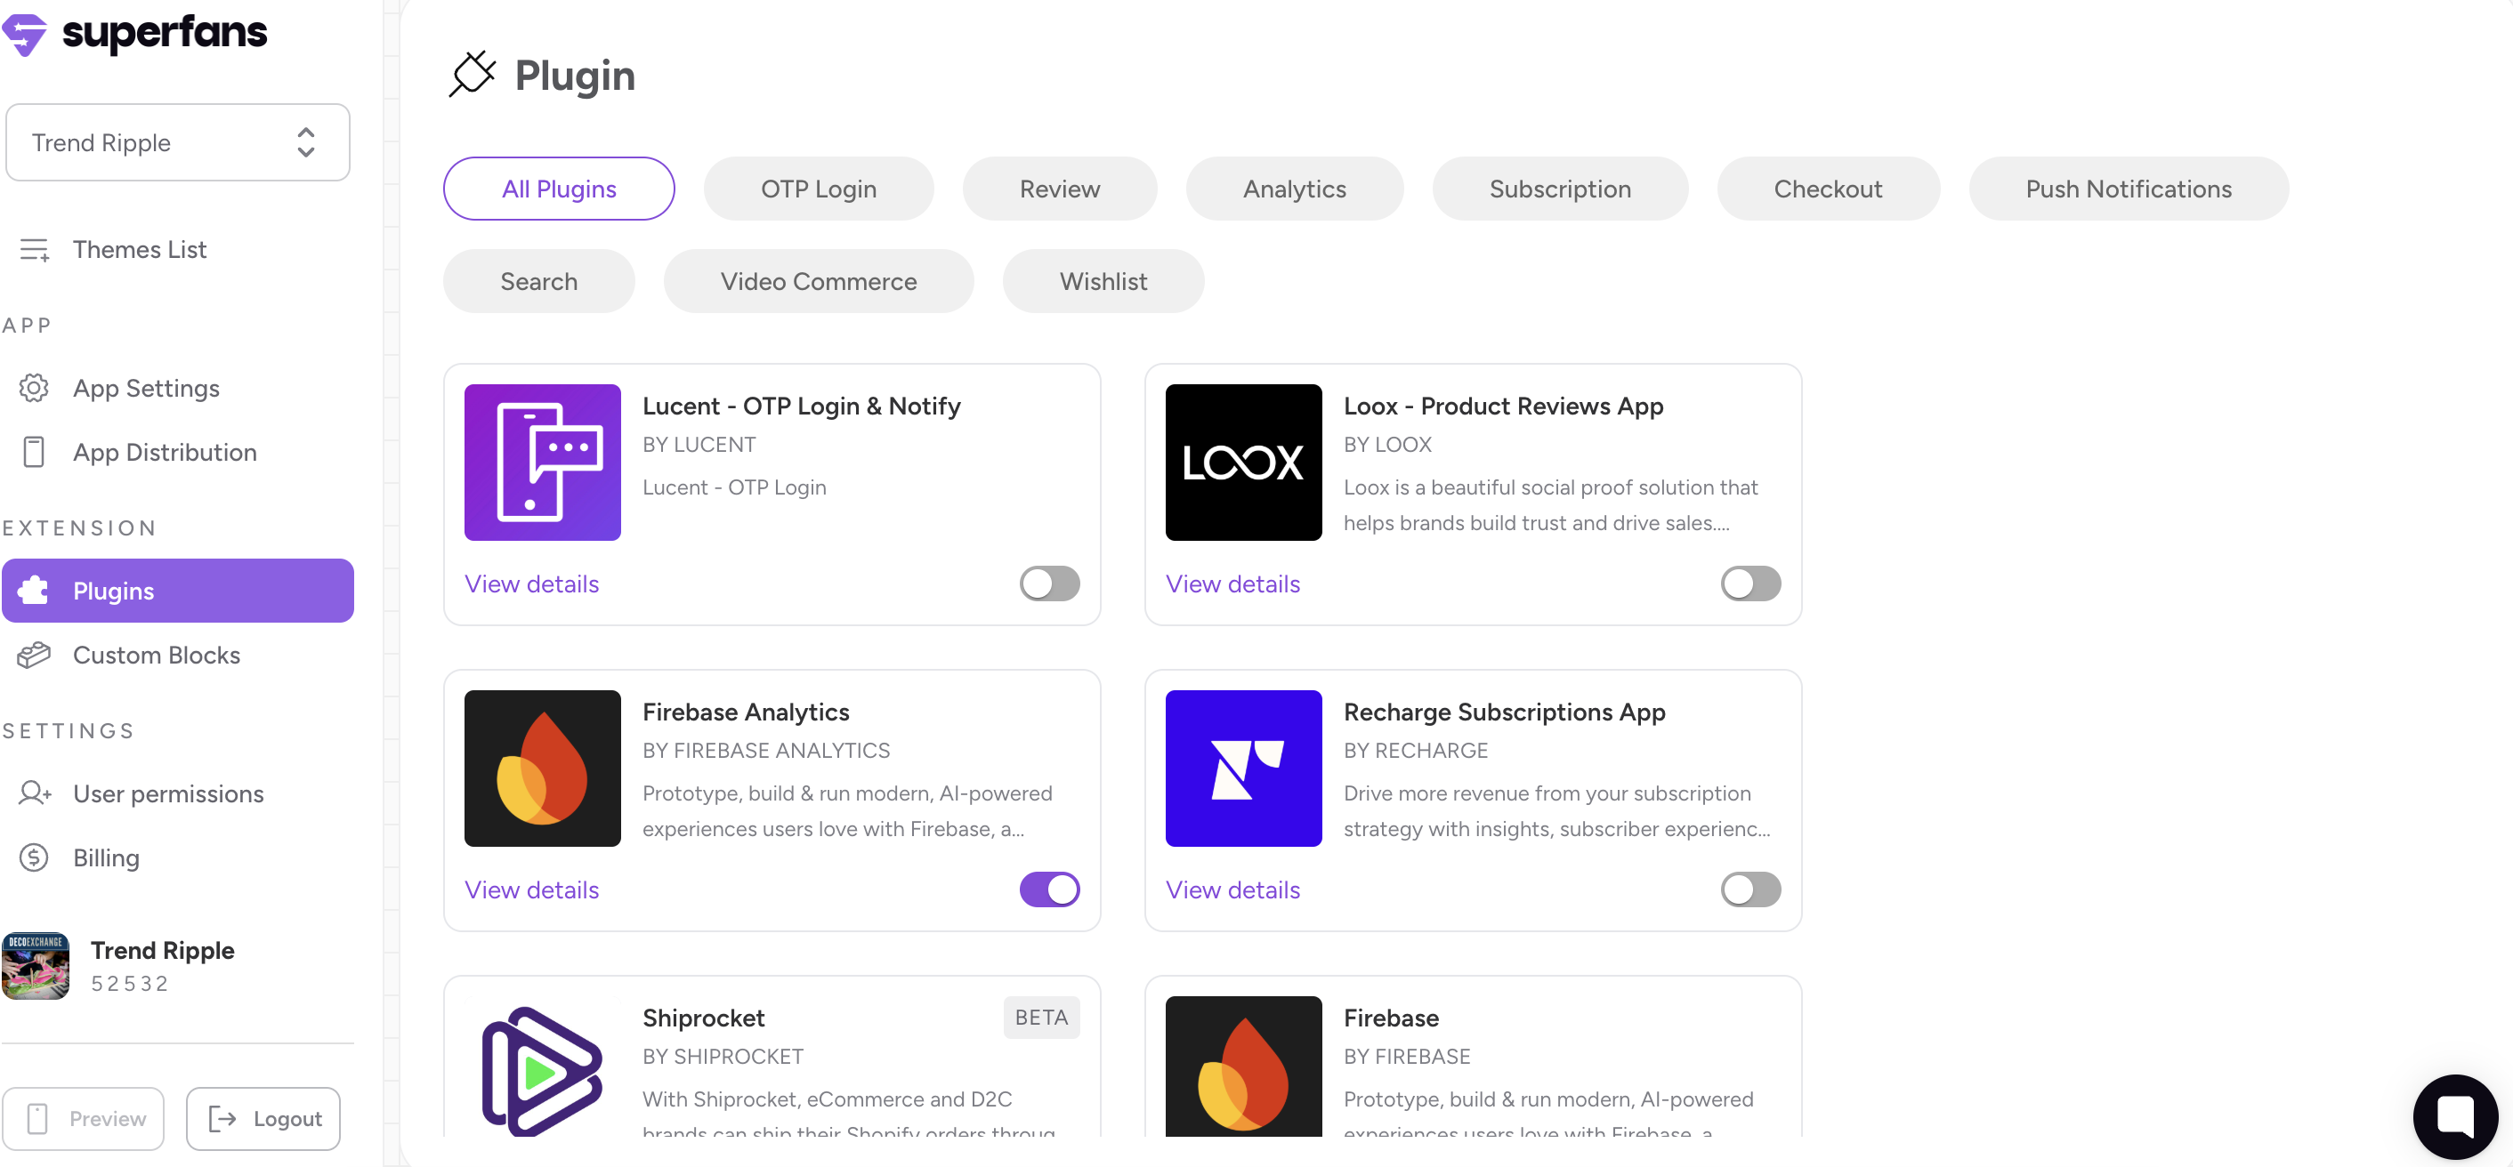Click the Themes List icon

click(34, 250)
